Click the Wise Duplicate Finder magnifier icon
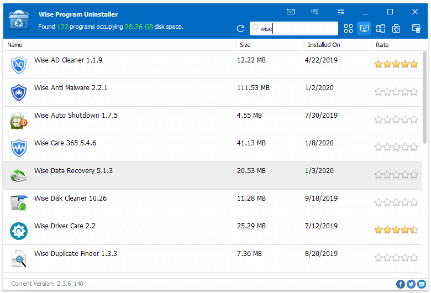The width and height of the screenshot is (431, 293). click(x=19, y=259)
